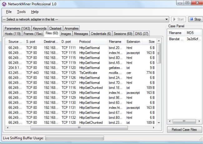Switch to the Images tab
The image size is (203, 144).
point(66,34)
